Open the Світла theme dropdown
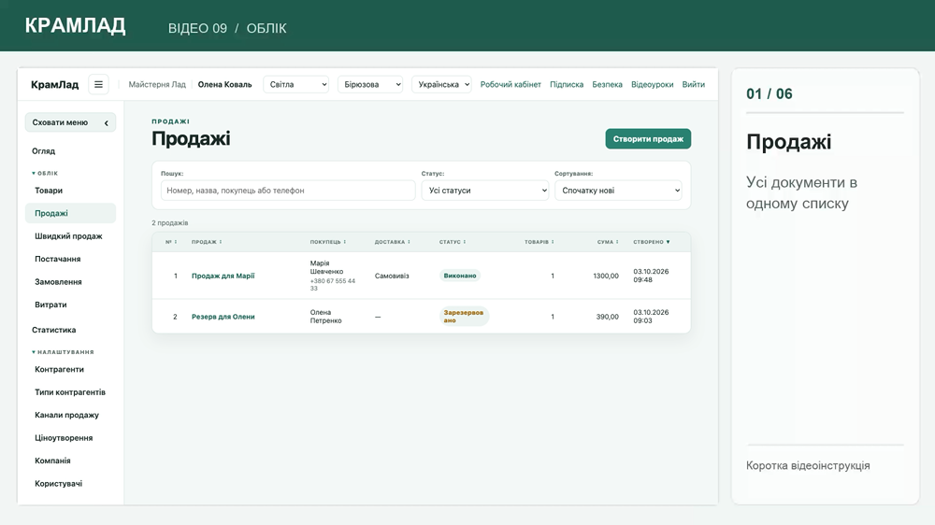 296,85
